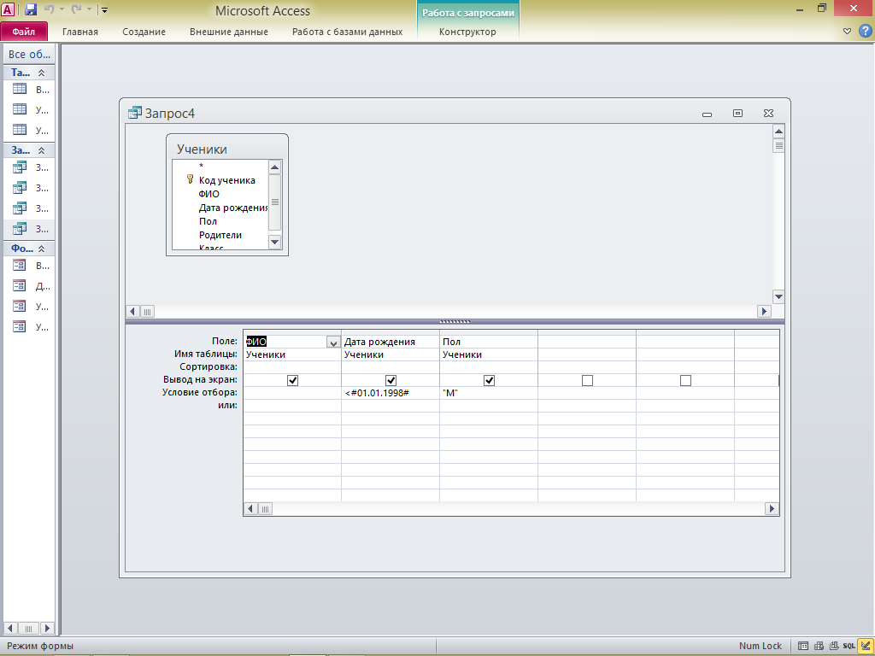This screenshot has width=875, height=656.
Task: Uncheck Вывод на экран for Пол column
Action: tap(489, 380)
